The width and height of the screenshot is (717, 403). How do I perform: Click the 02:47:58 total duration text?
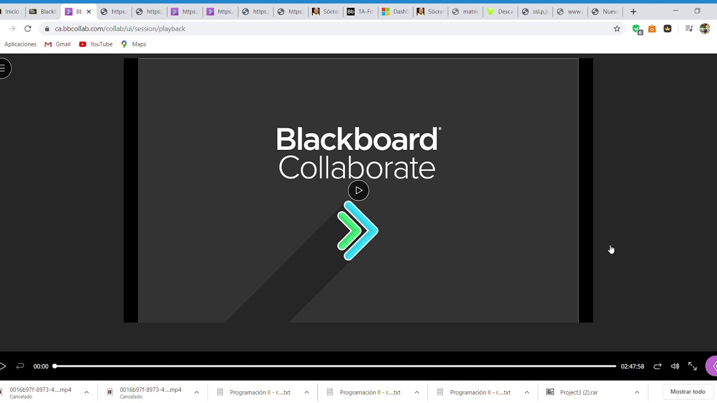[632, 366]
